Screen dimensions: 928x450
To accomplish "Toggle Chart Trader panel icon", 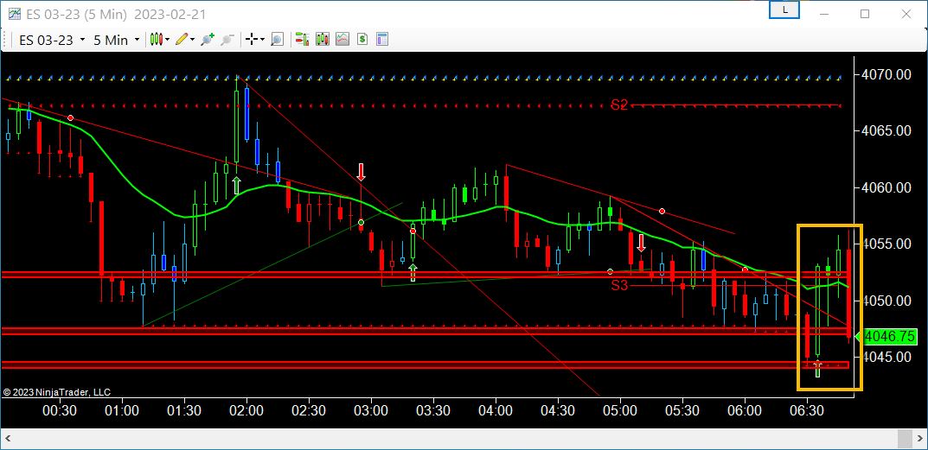I will click(x=303, y=40).
